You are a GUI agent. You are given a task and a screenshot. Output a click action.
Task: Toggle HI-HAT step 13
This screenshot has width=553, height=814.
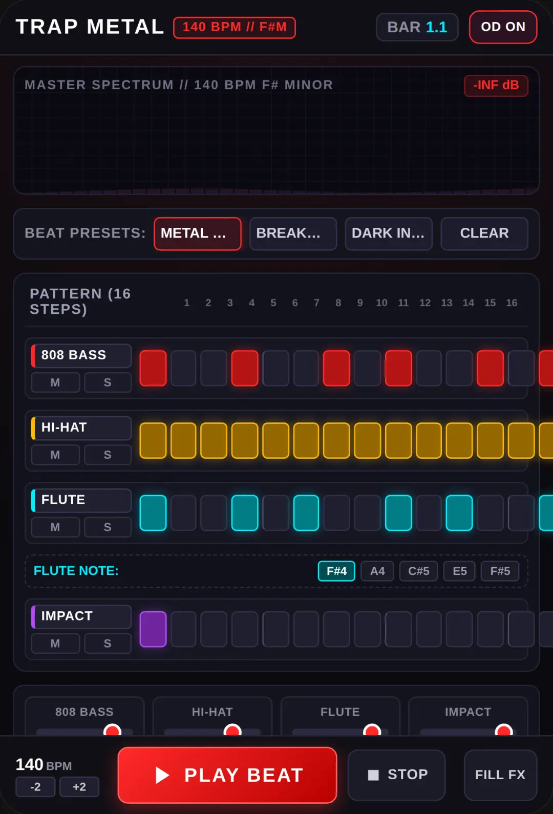tap(521, 440)
